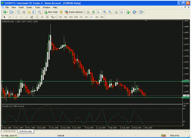This screenshot has width=191, height=138.
Task: Pick the Horizontal Line drawing tool
Action: click(21, 17)
